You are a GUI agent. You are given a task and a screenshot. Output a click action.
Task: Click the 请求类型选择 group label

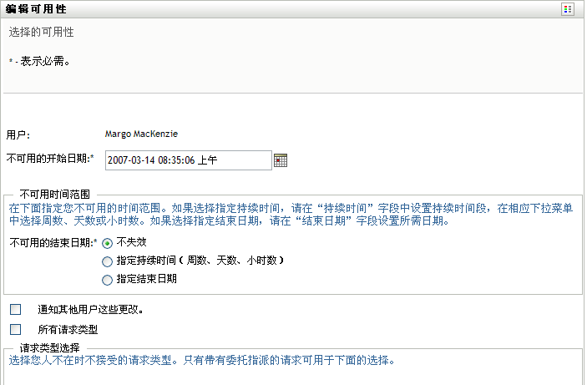50,348
